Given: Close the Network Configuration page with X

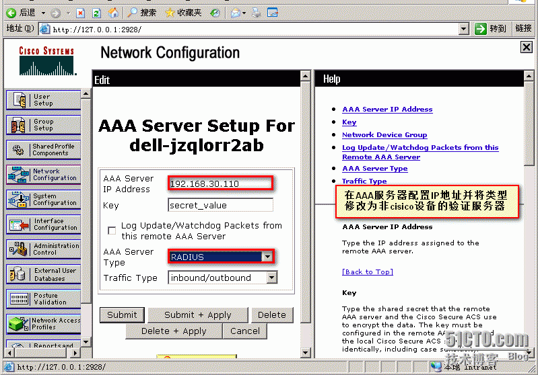Looking at the screenshot, I should (527, 47).
